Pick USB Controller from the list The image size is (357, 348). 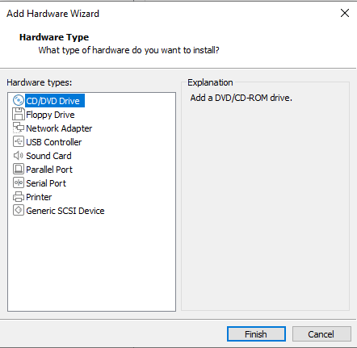54,142
